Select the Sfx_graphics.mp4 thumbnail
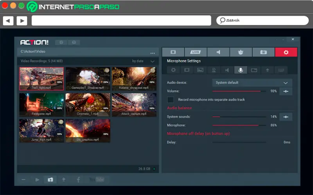 88,131
